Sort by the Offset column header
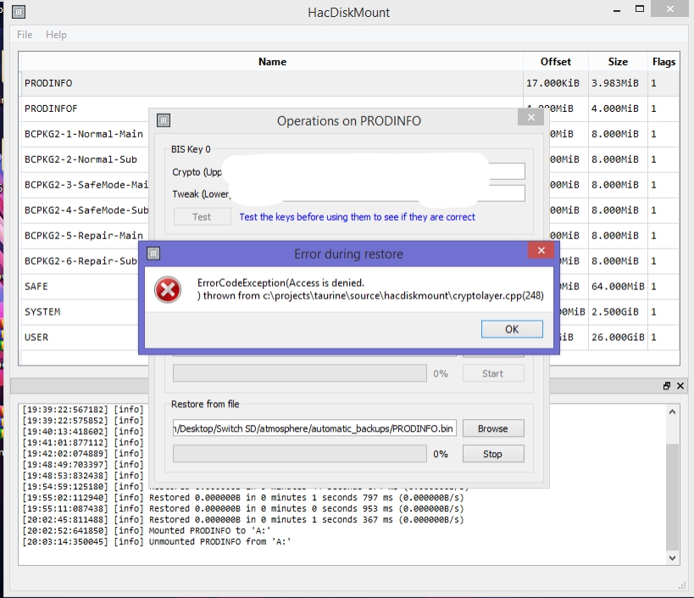 pyautogui.click(x=556, y=62)
